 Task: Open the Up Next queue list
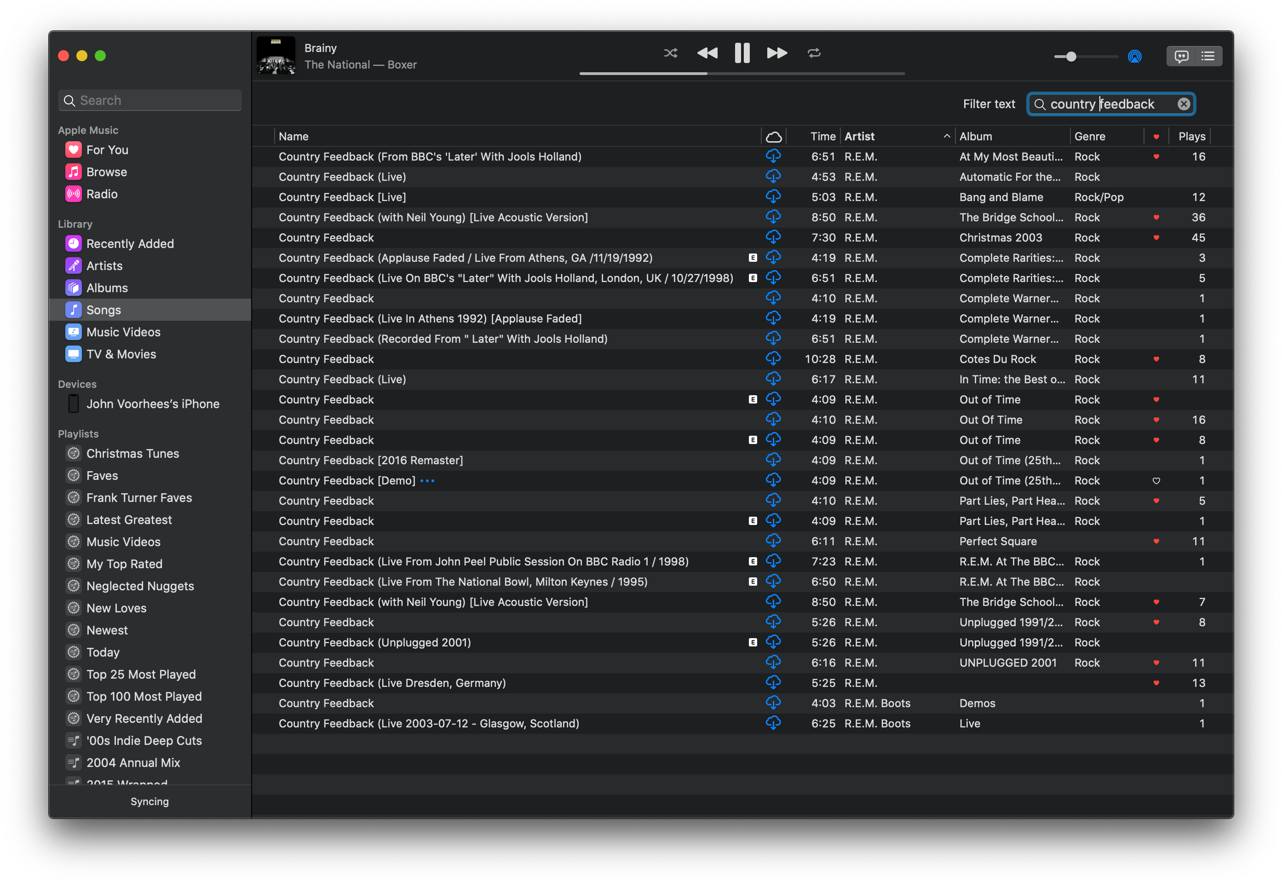click(x=1208, y=57)
